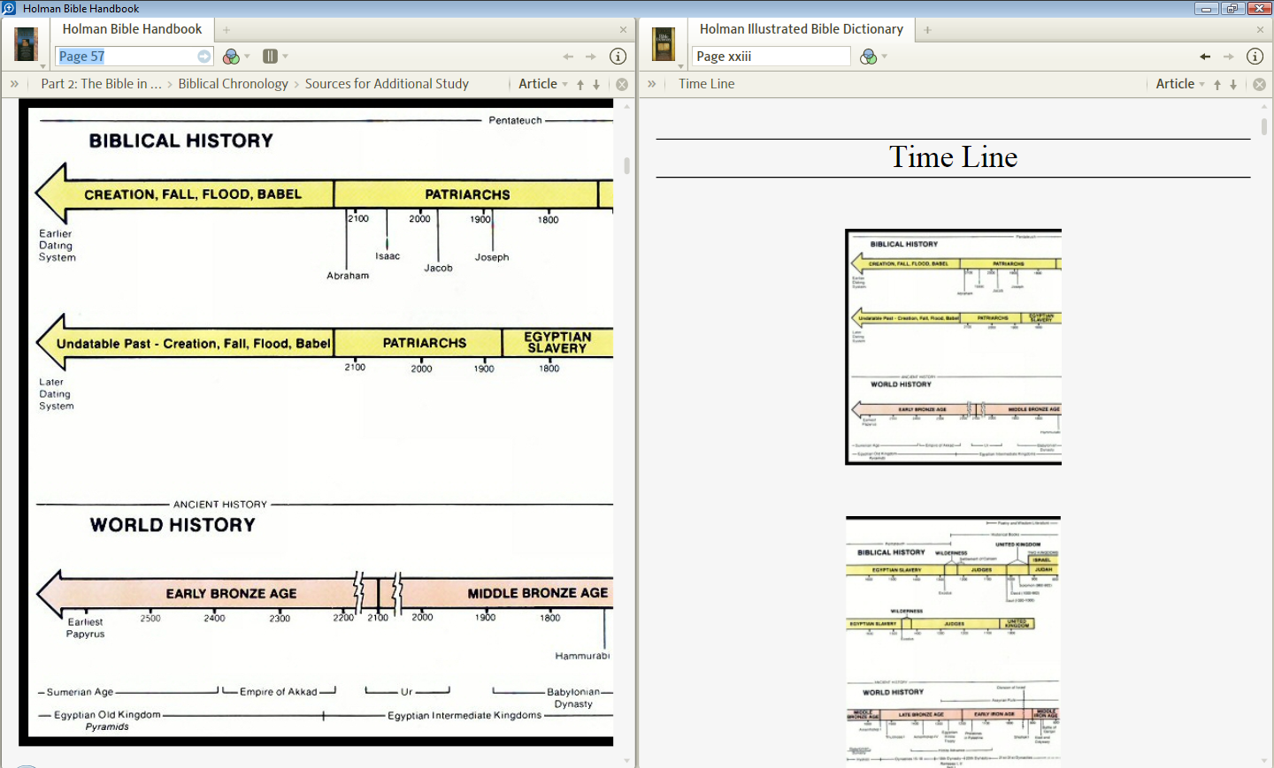Expand the visual filters dropdown arrow in the Bible Dictionary
The width and height of the screenshot is (1274, 768).
[885, 57]
